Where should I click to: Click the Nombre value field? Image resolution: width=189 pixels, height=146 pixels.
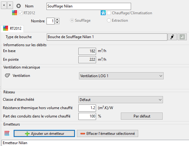coord(51,21)
